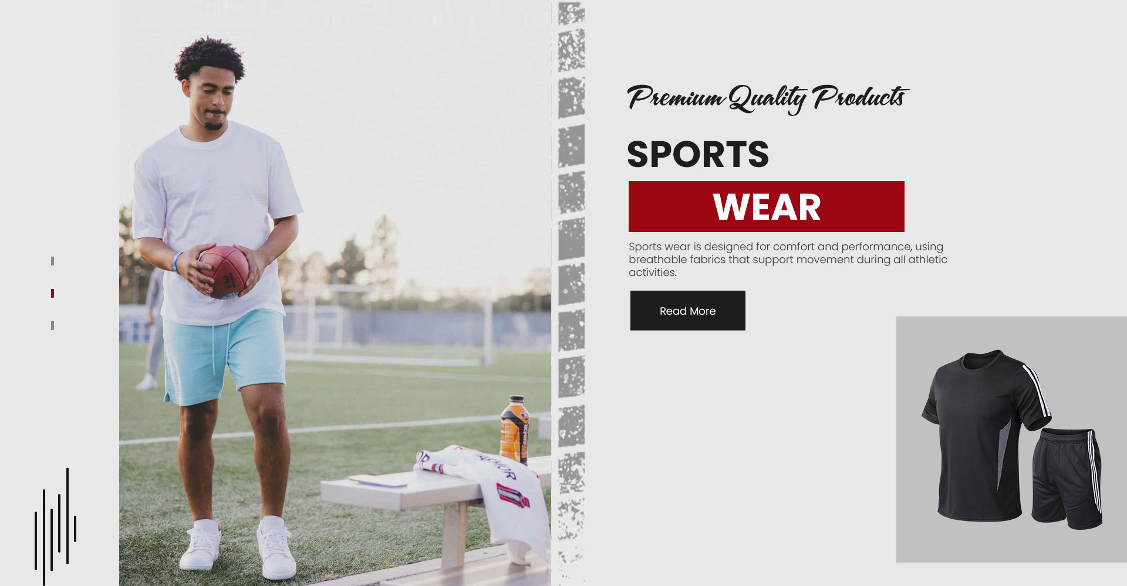Click the SPORTS heading text
Image resolution: width=1127 pixels, height=586 pixels.
698,154
